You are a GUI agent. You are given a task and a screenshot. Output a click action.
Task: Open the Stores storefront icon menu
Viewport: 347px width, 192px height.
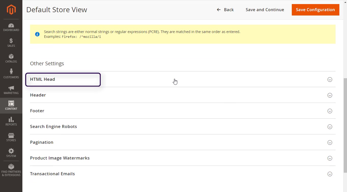coord(11,137)
